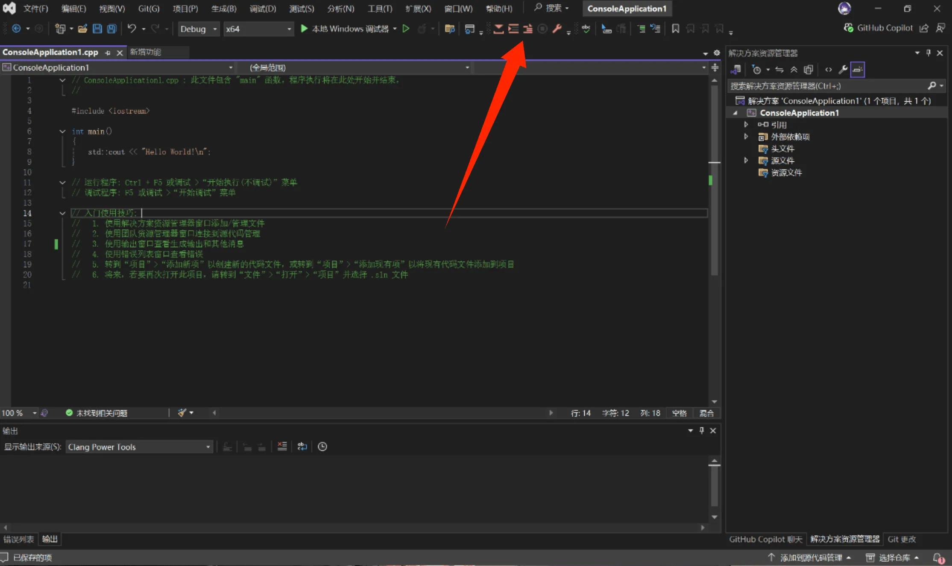Viewport: 952px width, 566px height.
Task: Toggle the preview selected items button
Action: [857, 70]
